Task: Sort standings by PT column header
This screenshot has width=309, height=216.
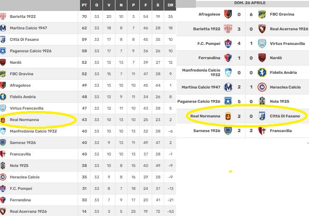Action: point(84,5)
